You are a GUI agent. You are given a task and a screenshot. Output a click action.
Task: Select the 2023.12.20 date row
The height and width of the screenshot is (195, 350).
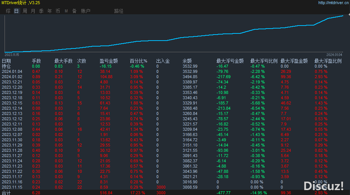coord(175,87)
